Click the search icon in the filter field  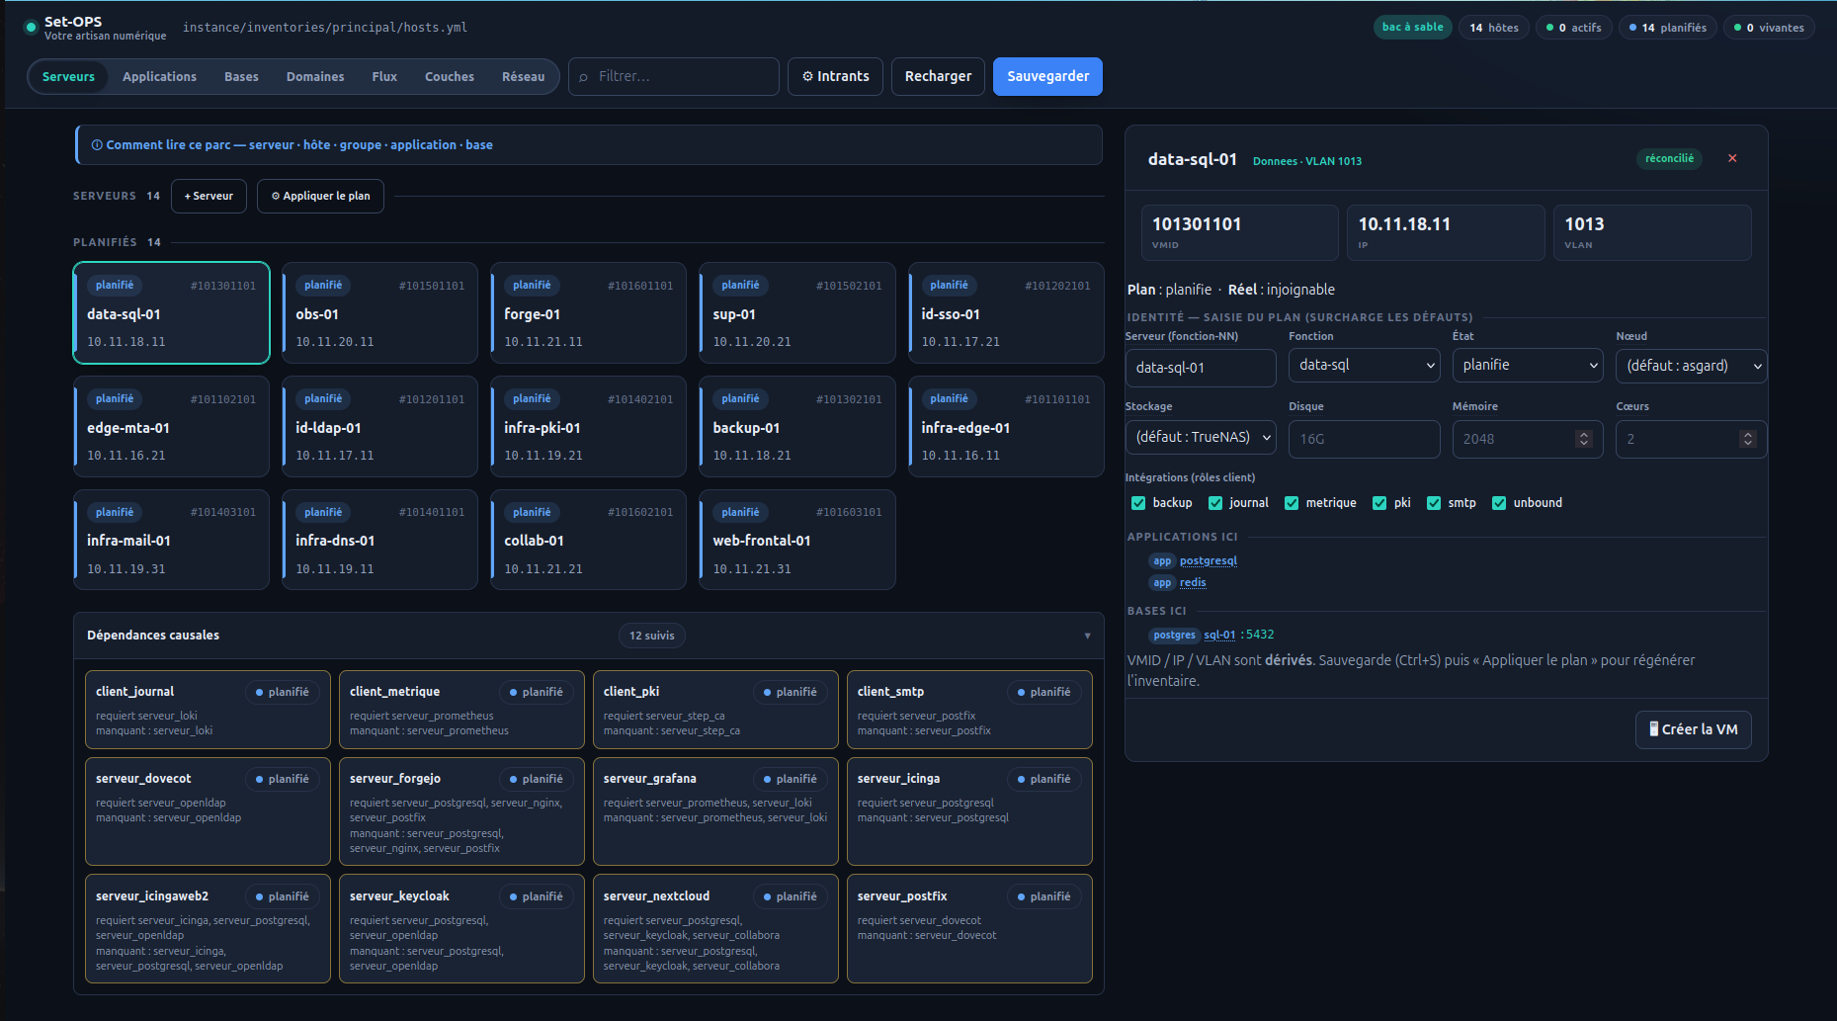[583, 77]
